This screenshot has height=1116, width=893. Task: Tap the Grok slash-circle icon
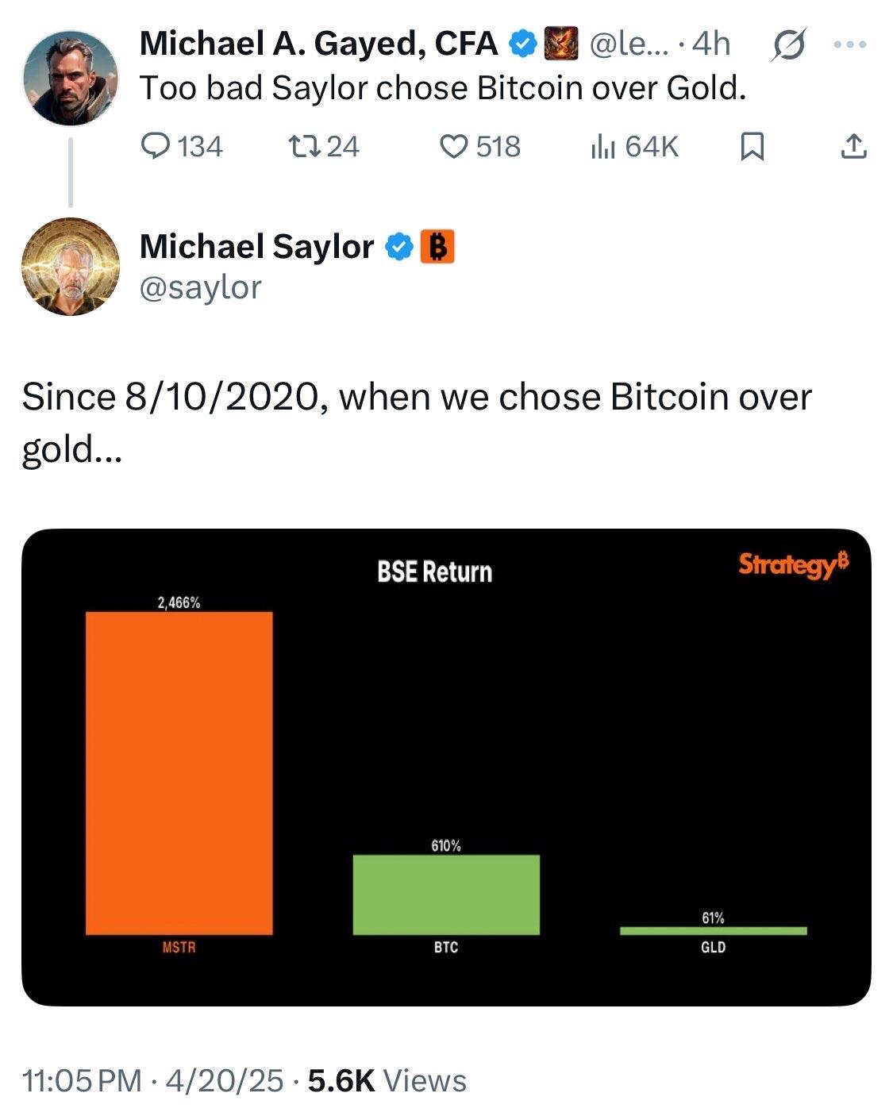click(790, 44)
